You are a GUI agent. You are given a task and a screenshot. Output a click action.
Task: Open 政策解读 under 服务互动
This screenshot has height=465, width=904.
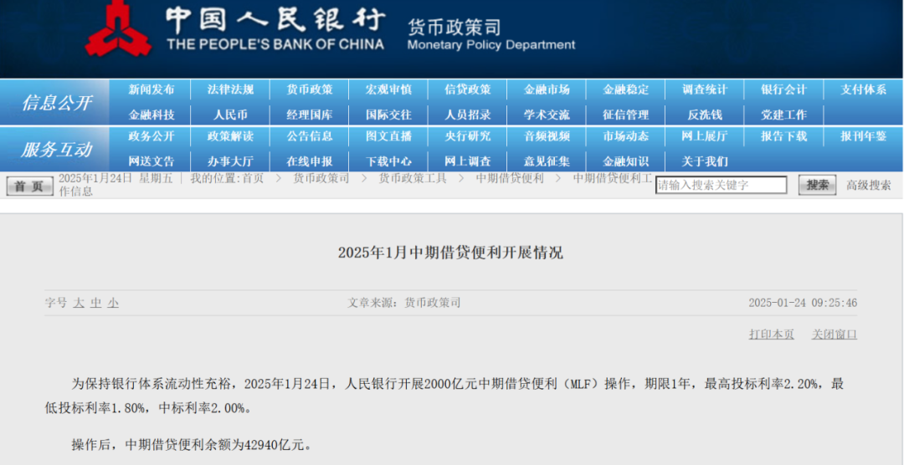230,136
